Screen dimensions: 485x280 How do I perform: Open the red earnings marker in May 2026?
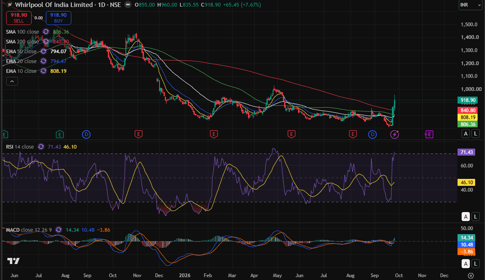[291, 134]
